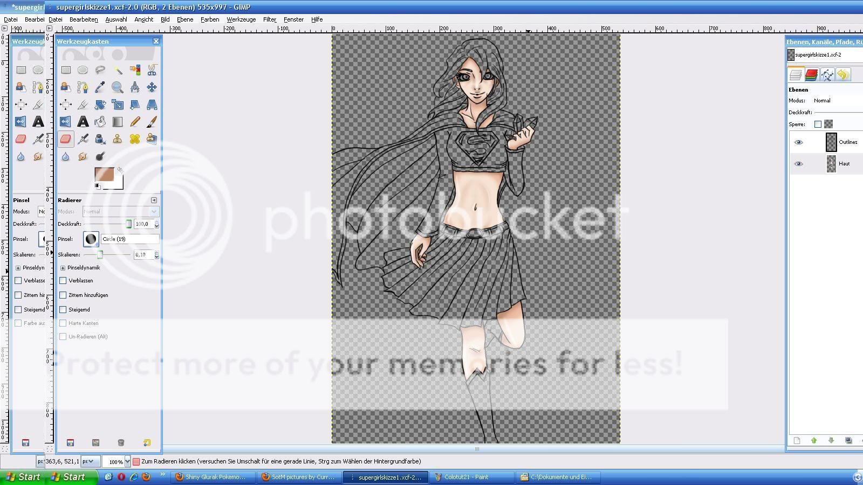Screen dimensions: 863x485
Task: Create a new layer in Ebenen panel
Action: (797, 441)
